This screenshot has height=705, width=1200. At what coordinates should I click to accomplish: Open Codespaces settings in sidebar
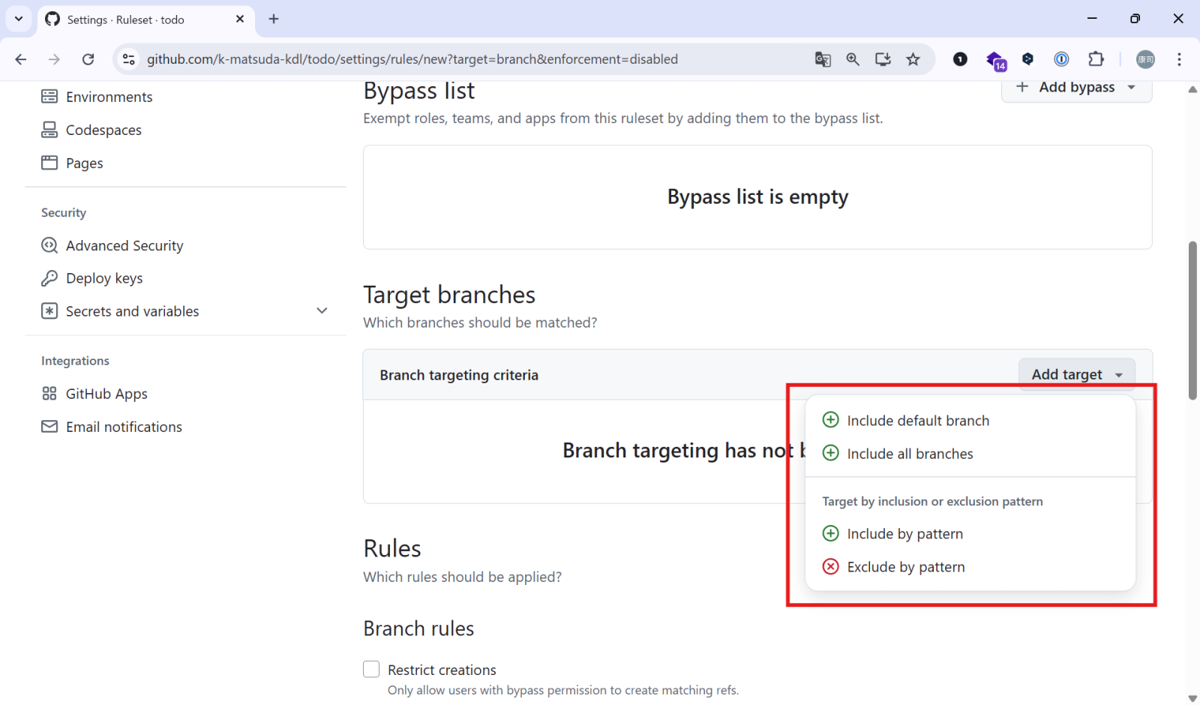103,130
